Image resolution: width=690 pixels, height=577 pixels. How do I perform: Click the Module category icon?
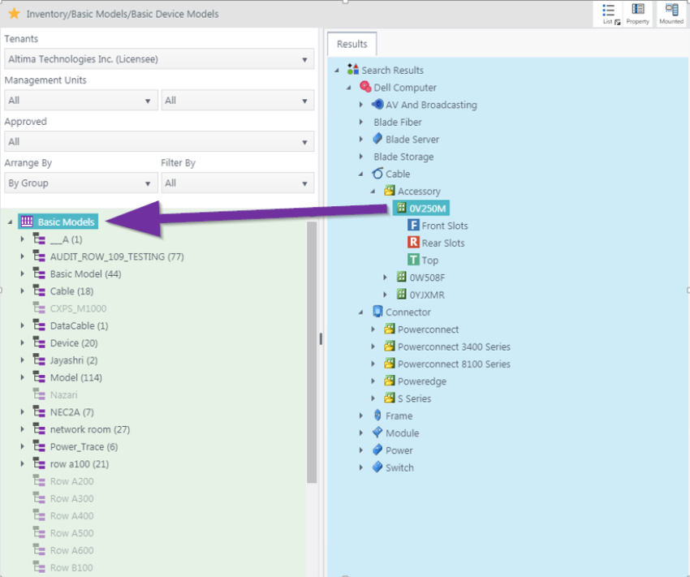(377, 433)
